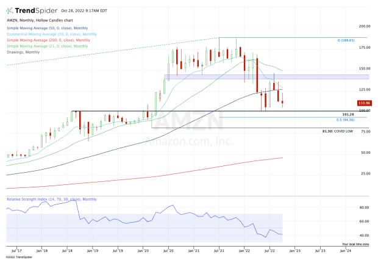
Task: Select the Simple Moving Average (21) legend
Action: click(48, 46)
